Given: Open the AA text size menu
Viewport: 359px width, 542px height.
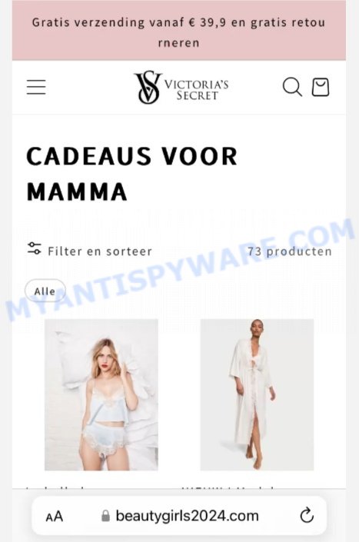Looking at the screenshot, I should tap(55, 517).
